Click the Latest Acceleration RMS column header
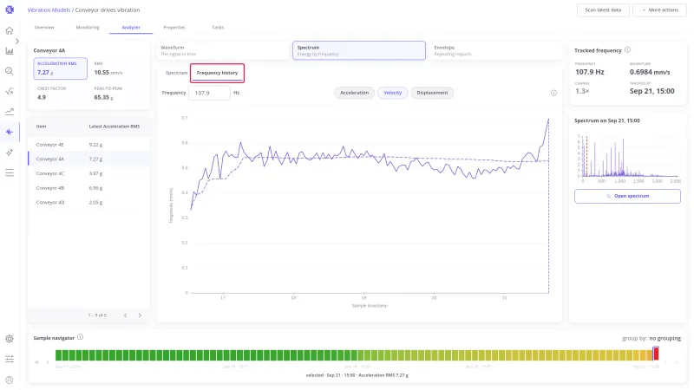694x390 pixels. [x=115, y=127]
